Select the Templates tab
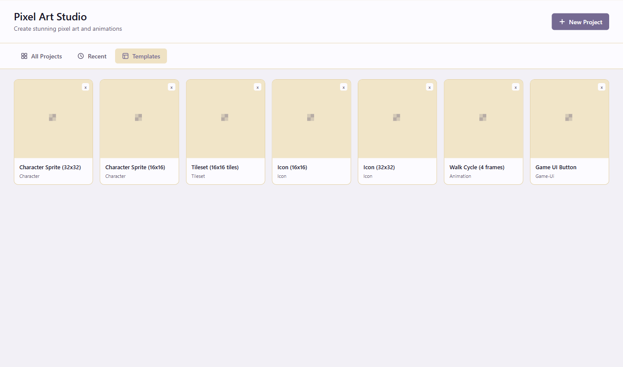623x367 pixels. (x=141, y=56)
